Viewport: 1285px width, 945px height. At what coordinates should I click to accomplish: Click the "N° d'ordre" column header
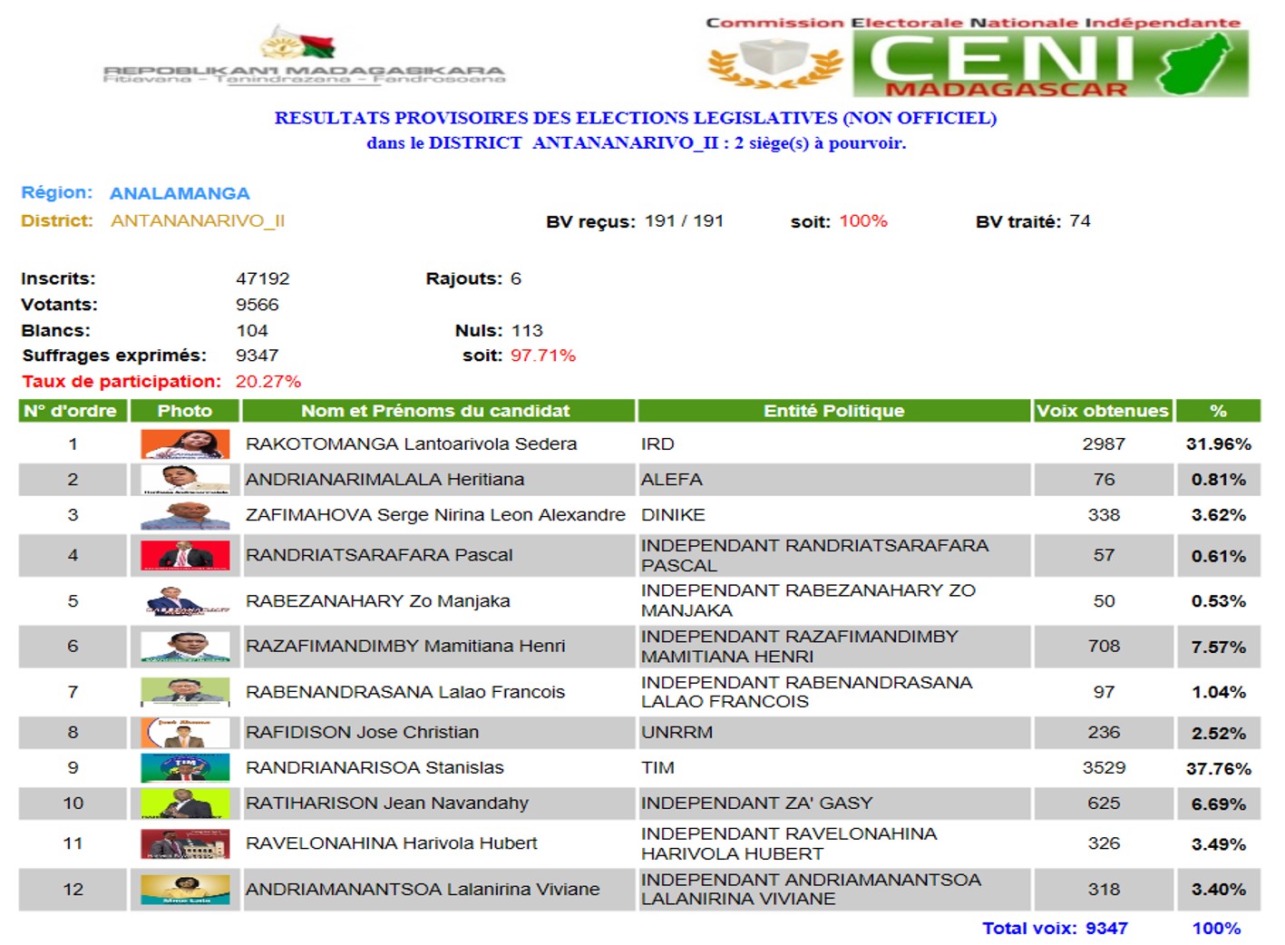pyautogui.click(x=73, y=411)
